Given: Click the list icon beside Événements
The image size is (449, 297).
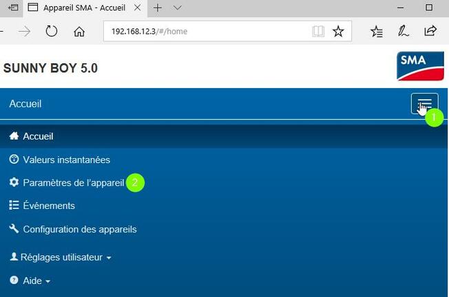Looking at the screenshot, I should 14,205.
